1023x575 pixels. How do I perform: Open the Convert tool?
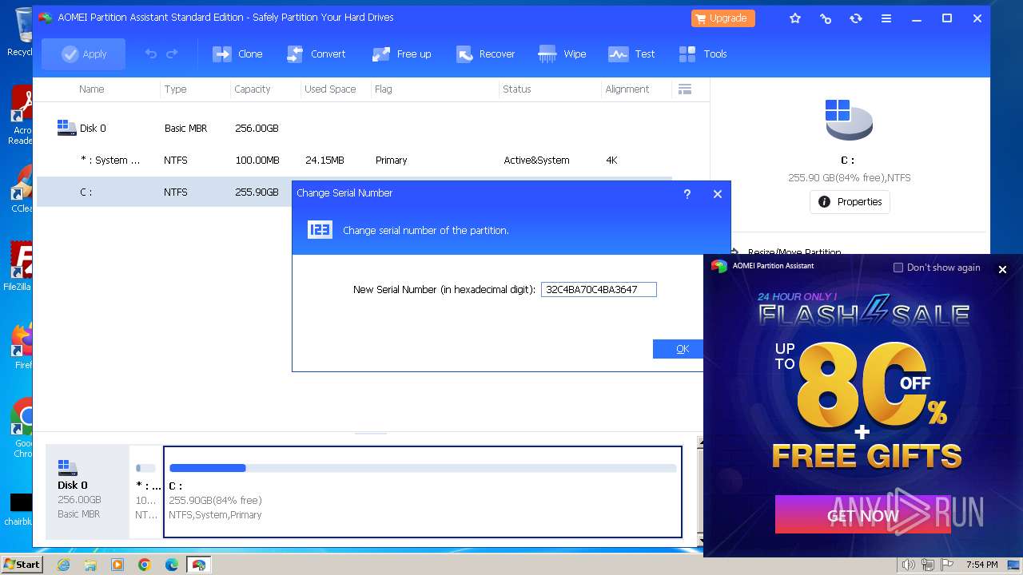(x=316, y=54)
